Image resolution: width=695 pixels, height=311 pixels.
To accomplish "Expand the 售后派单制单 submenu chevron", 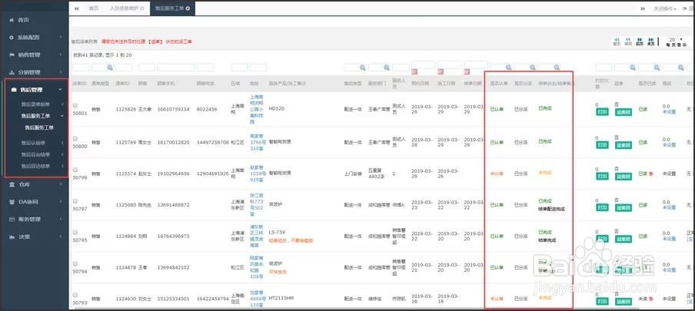I will coord(62,104).
